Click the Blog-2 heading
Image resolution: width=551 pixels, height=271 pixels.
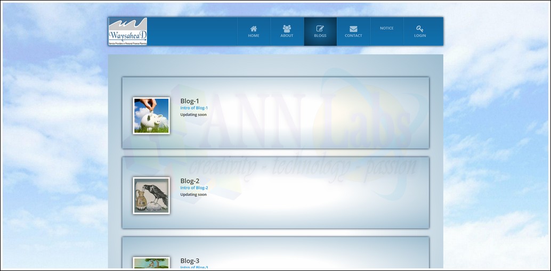pyautogui.click(x=190, y=181)
